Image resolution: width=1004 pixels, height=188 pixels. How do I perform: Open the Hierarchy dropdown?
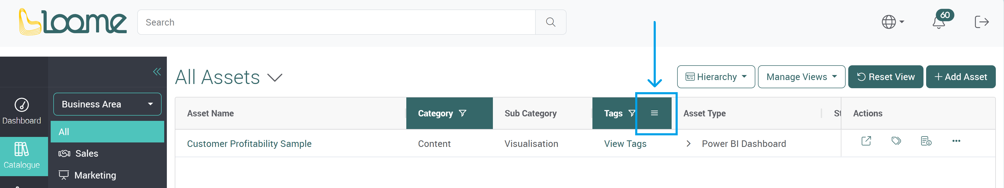[x=716, y=77]
